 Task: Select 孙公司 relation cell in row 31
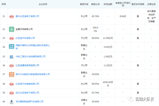tap(84, 16)
